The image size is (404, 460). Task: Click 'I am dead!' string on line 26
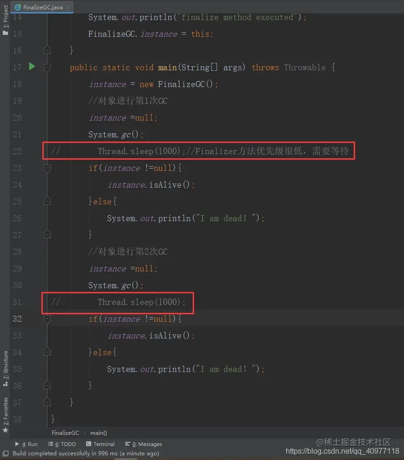(x=226, y=218)
